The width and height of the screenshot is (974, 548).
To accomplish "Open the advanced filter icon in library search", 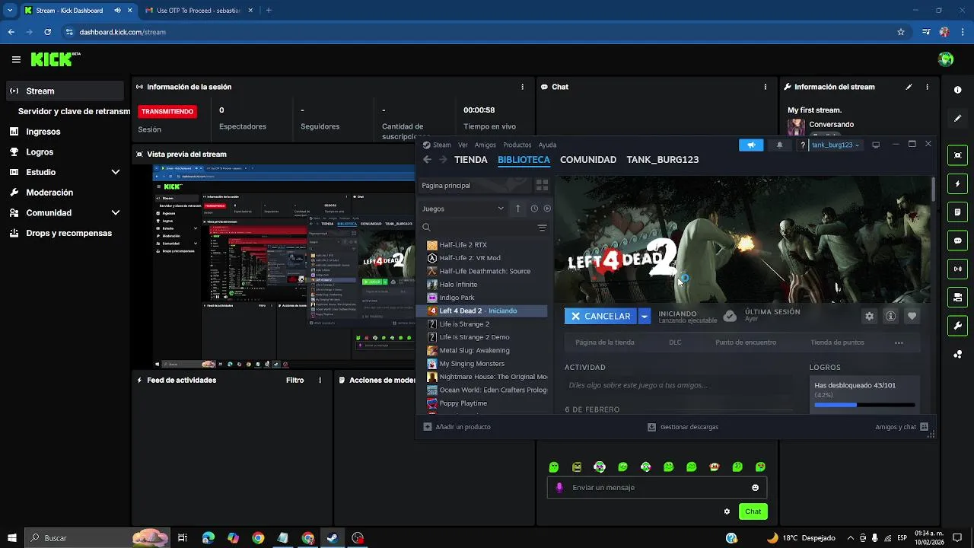I will pos(542,228).
